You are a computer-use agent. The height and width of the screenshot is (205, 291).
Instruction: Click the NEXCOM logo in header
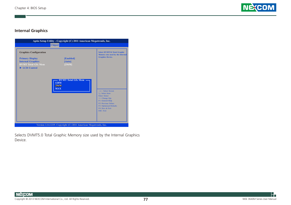pos(259,8)
